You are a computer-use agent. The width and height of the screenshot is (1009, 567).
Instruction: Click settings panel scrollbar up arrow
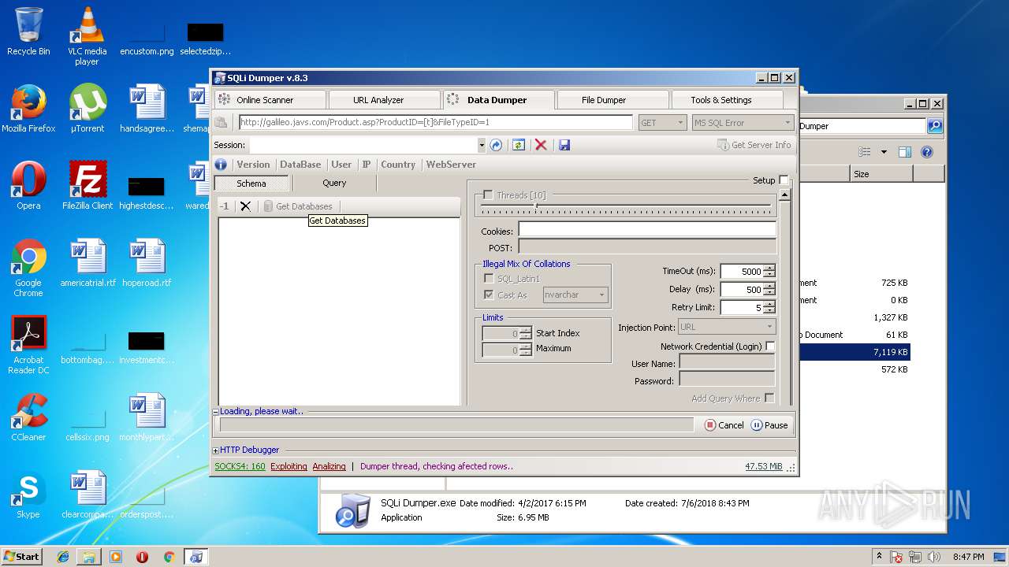pyautogui.click(x=784, y=195)
